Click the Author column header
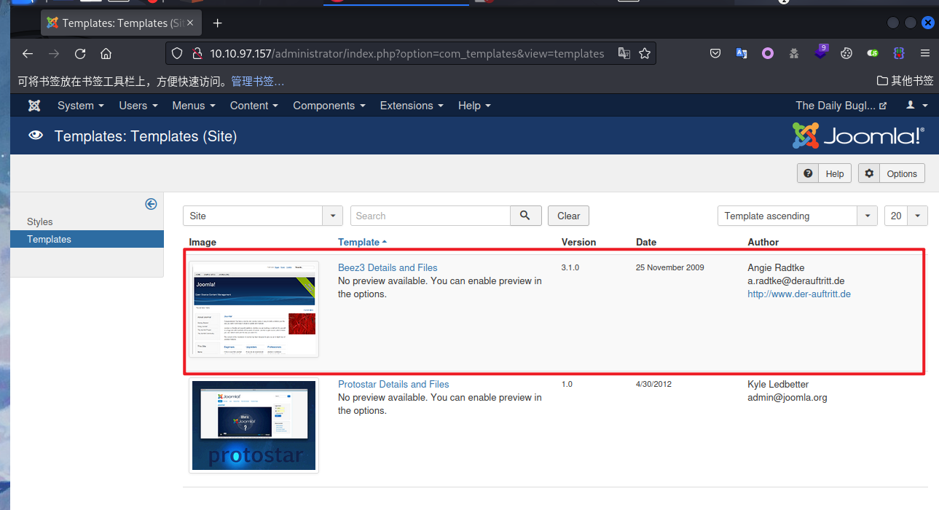 coord(763,242)
